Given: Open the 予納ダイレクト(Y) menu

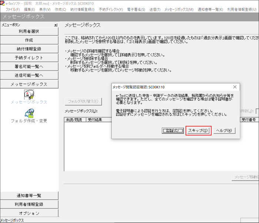Looking at the screenshot, I should [111, 9].
